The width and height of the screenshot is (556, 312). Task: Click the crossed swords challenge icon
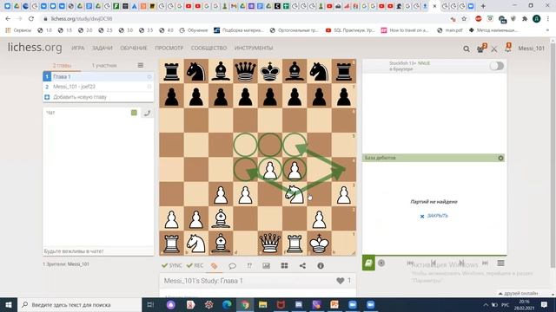(494, 49)
